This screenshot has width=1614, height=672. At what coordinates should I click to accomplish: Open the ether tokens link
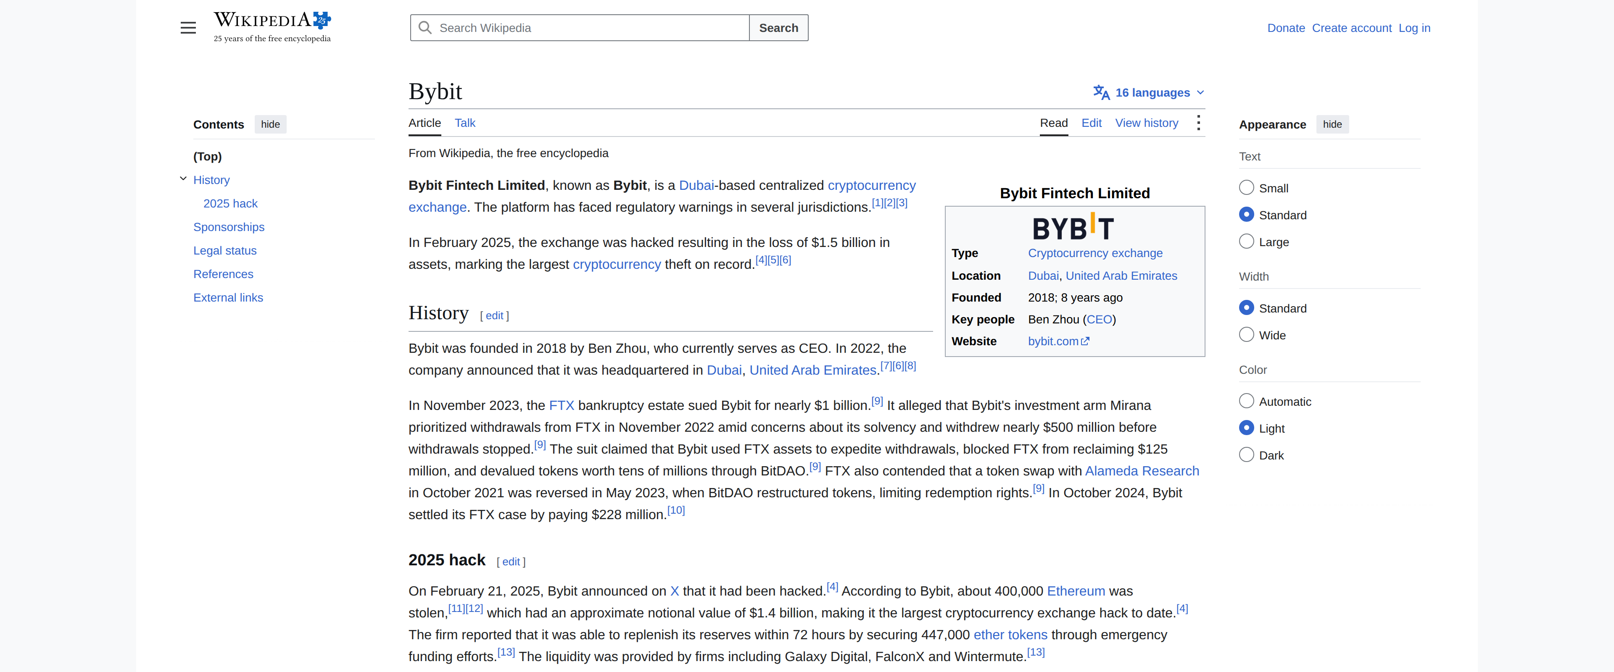1010,635
